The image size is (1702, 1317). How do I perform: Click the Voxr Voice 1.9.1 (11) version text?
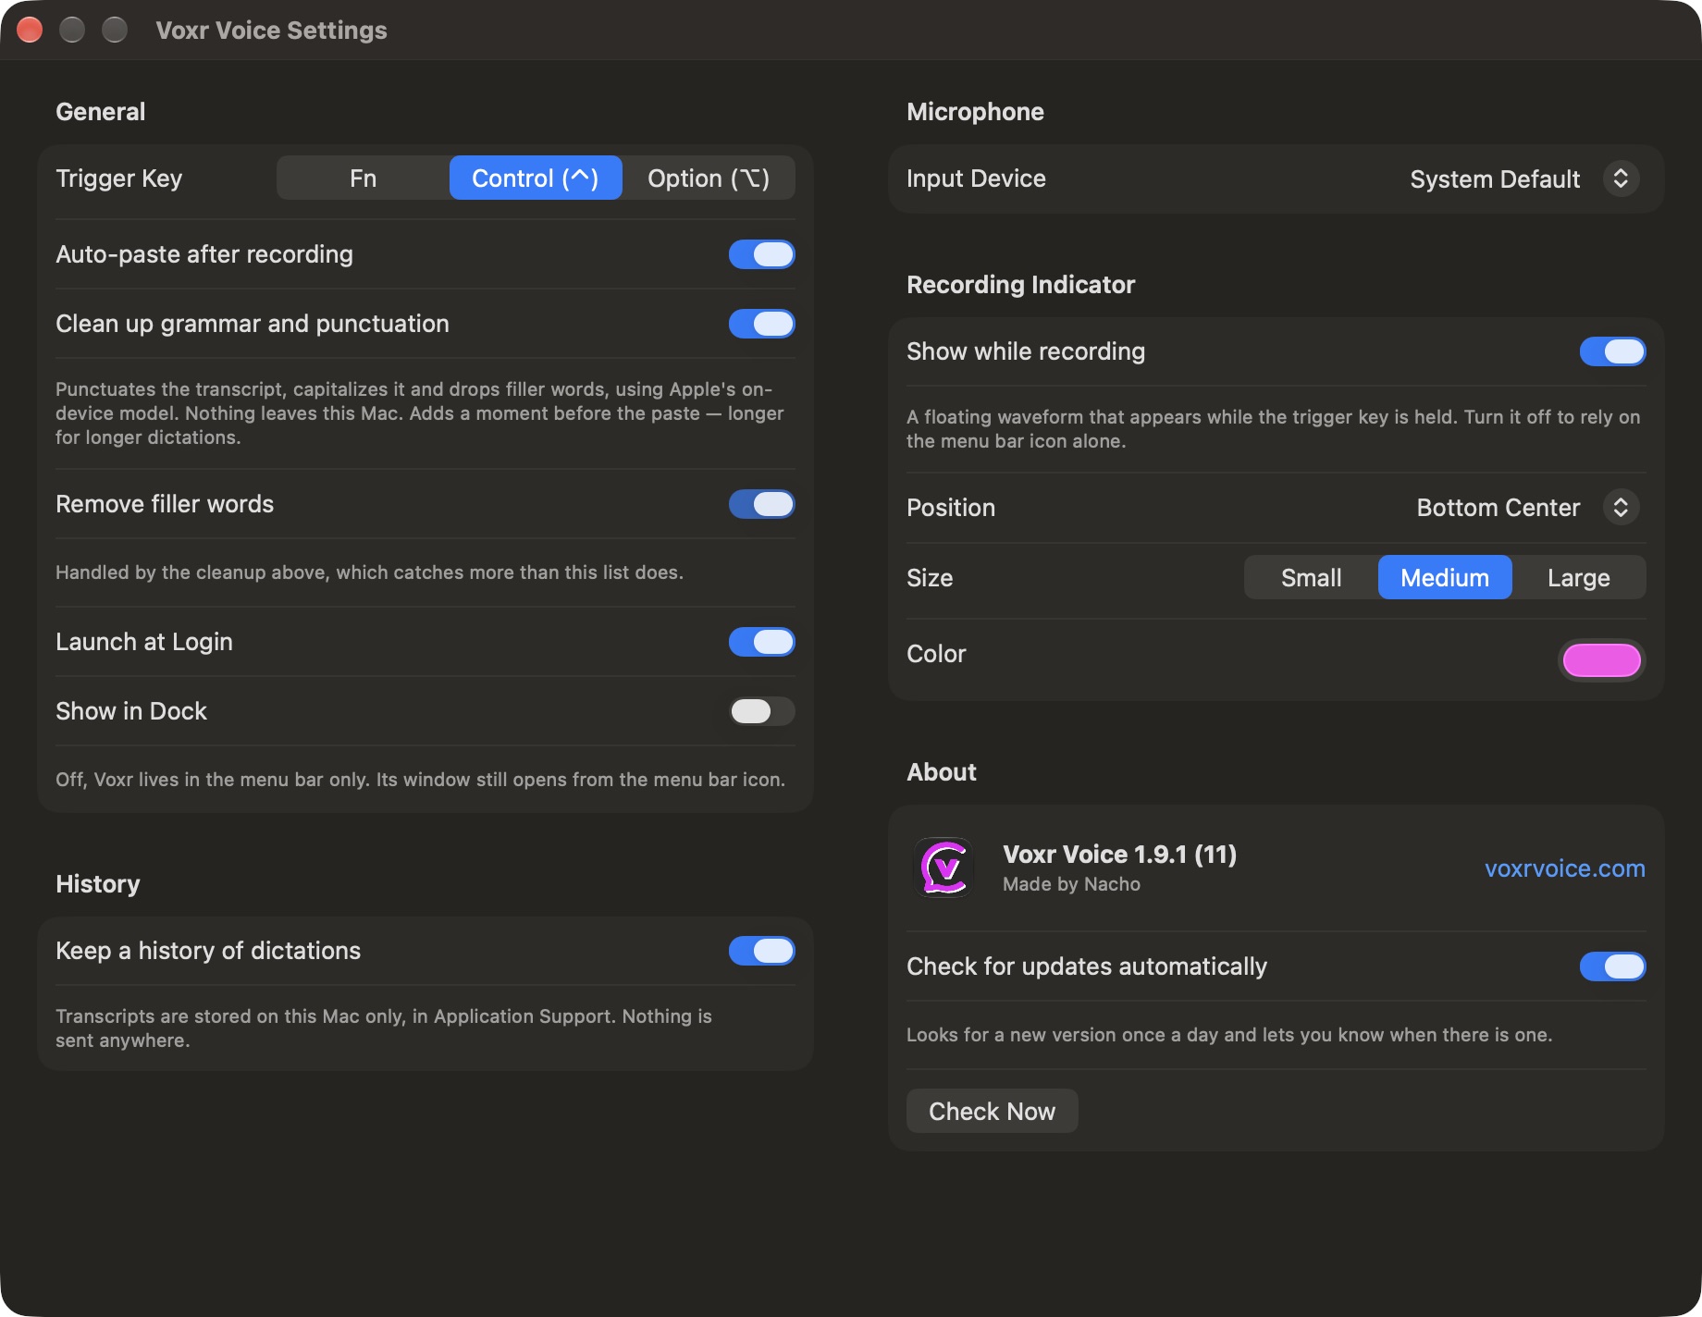point(1119,854)
